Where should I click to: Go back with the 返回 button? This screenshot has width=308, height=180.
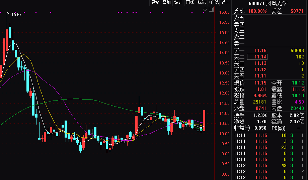pos(226,3)
